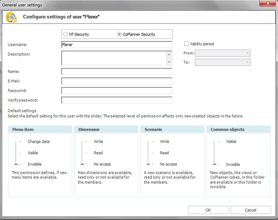Click the Default settings label
This screenshot has height=220, width=278.
click(22, 111)
